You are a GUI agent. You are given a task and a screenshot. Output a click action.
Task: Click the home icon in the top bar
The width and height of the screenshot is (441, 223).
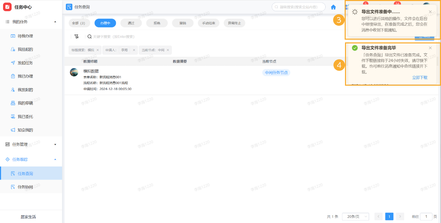click(333, 6)
